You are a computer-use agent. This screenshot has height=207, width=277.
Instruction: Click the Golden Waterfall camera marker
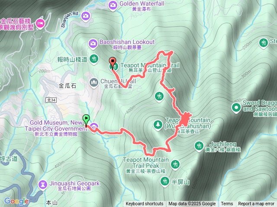[113, 5]
